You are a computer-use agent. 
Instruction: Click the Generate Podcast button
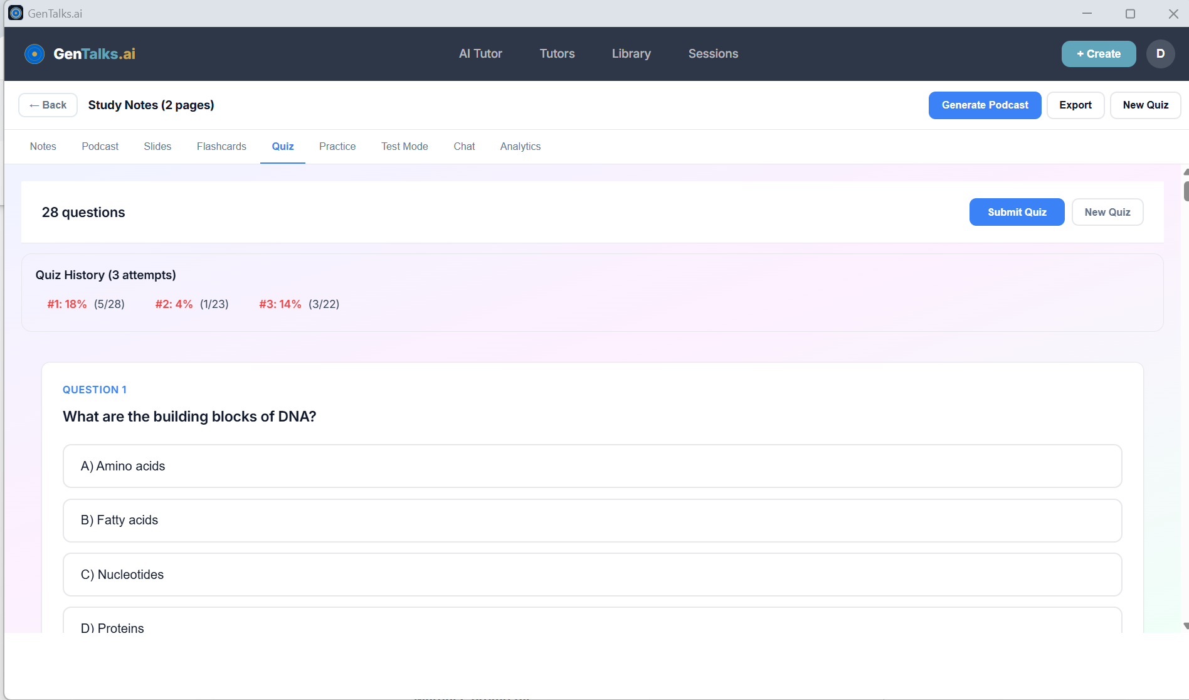coord(985,105)
